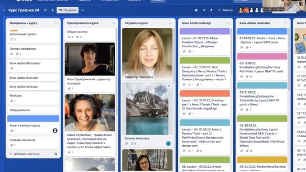Click Блок Adobe InDesign list scrollbar
This screenshot has height=172, width=306.
231,51
